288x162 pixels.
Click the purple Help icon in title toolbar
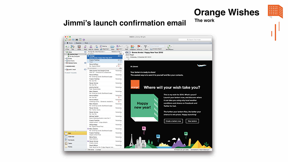(84, 40)
